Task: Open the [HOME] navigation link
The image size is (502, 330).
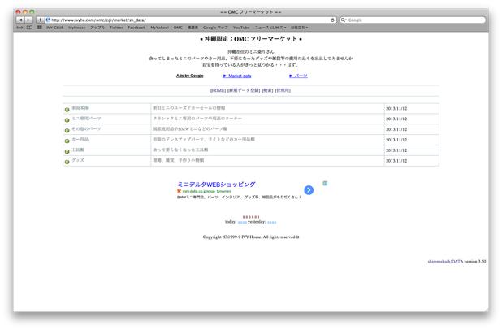Action: point(218,91)
